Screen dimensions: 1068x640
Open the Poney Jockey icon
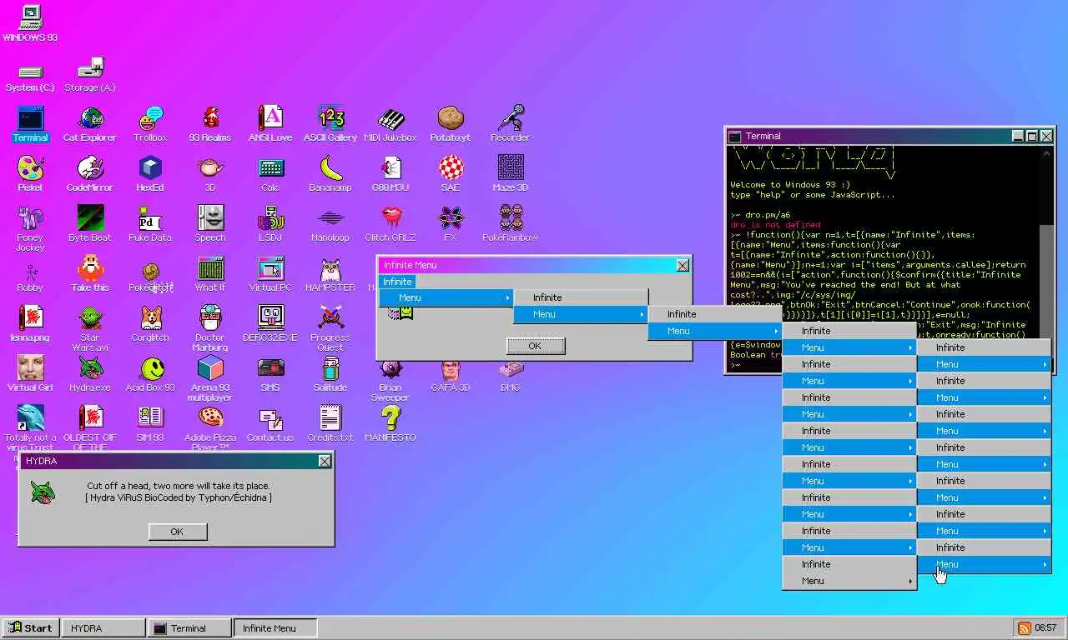(30, 227)
